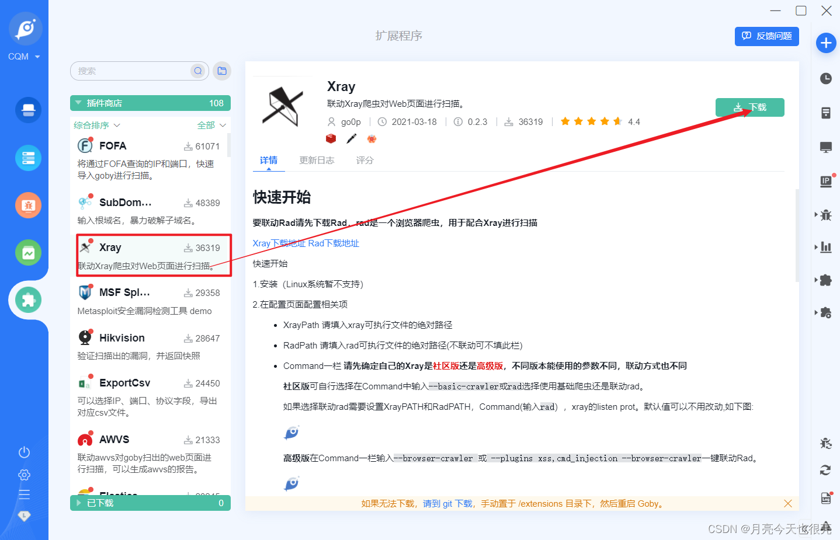
Task: Expand the 已下载 section
Action: coord(150,503)
